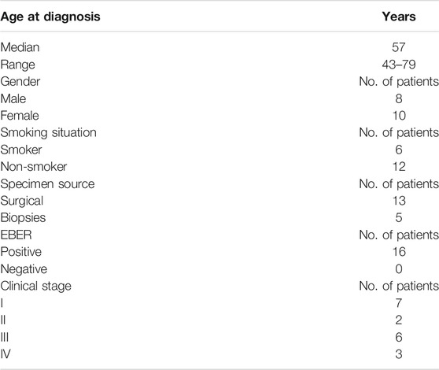Click the Median value 57
Image resolution: width=439 pixels, height=370 pixels.
click(399, 47)
